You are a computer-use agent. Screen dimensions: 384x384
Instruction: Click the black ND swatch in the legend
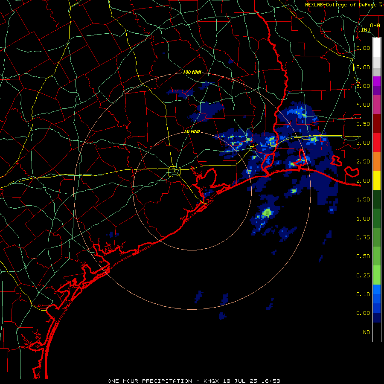coord(377,332)
